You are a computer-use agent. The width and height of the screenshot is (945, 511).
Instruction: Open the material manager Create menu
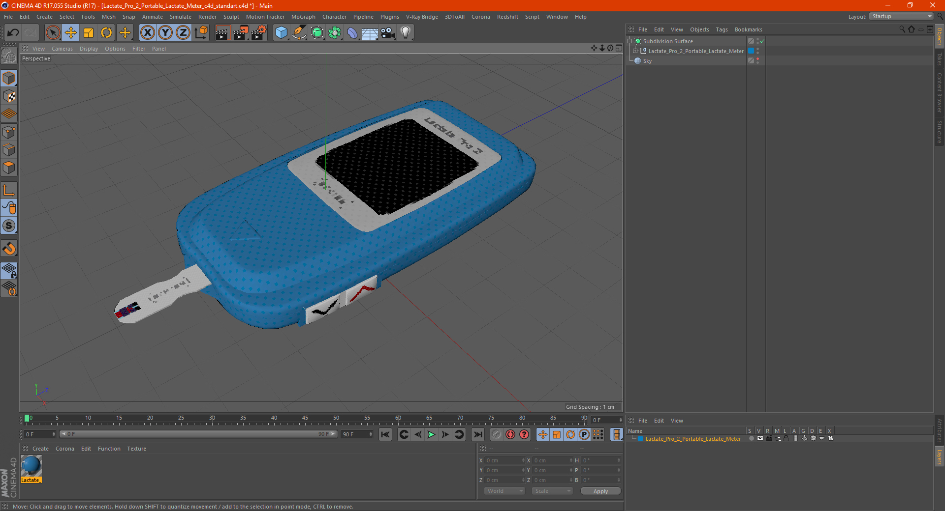point(40,449)
